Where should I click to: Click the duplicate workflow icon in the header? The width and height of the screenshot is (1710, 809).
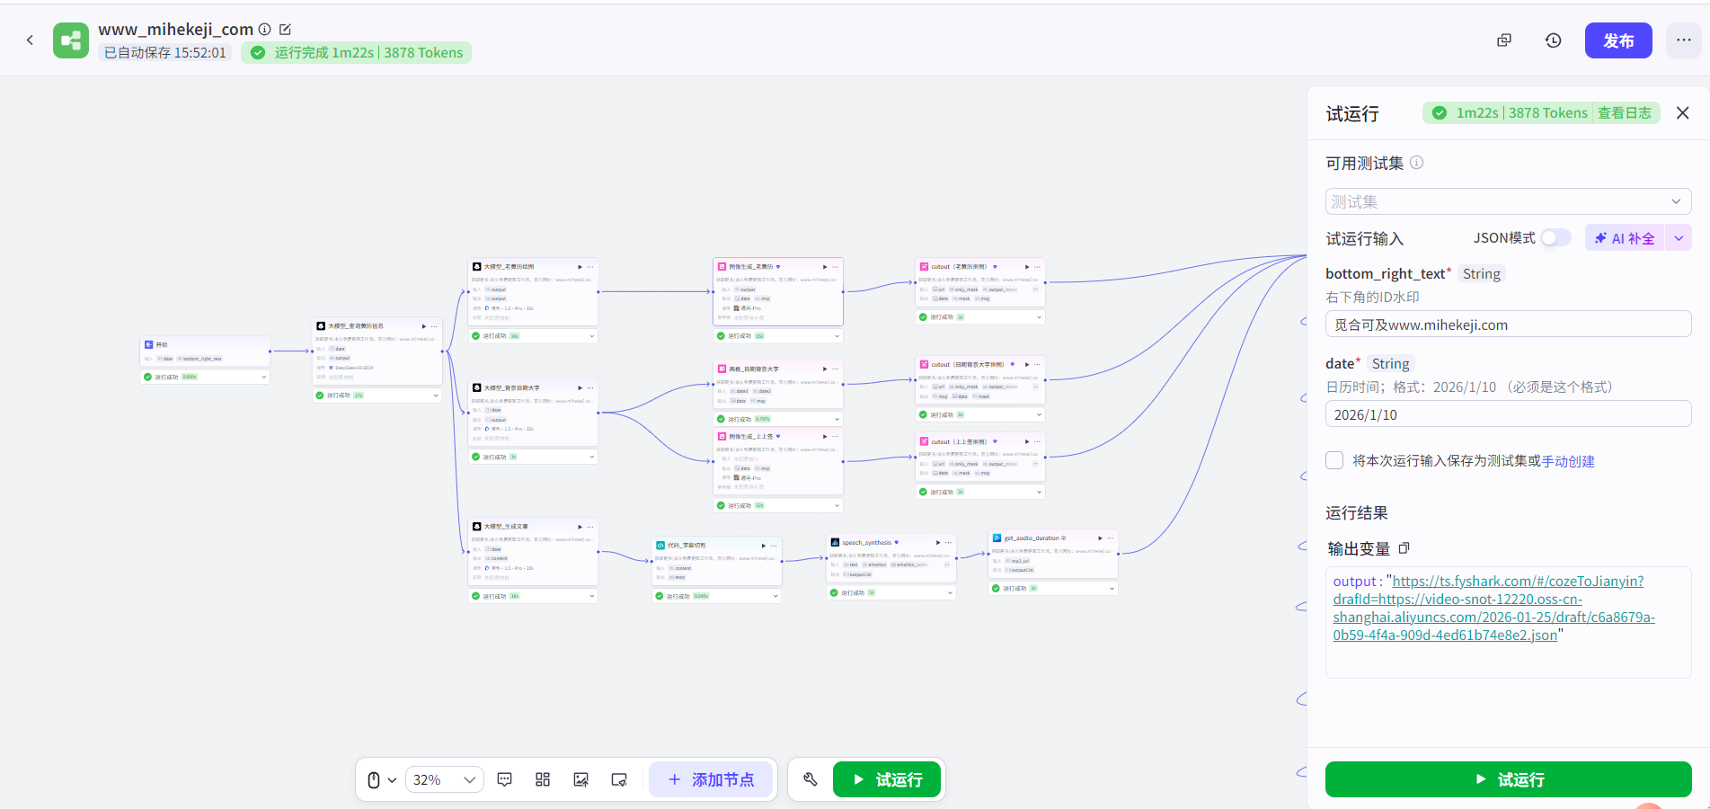point(1503,40)
